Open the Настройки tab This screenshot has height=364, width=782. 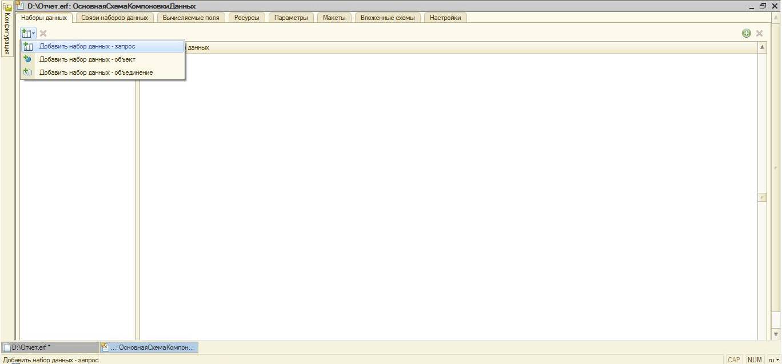(445, 18)
